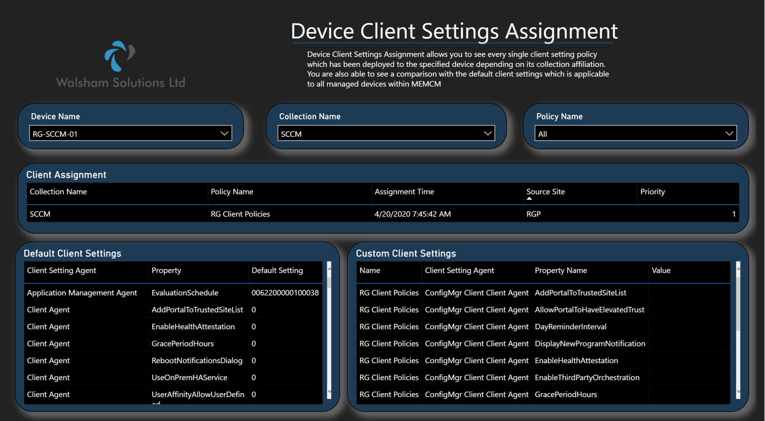Image resolution: width=765 pixels, height=421 pixels.
Task: Click the Custom Client Settings scrollbar thumb
Action: click(738, 304)
